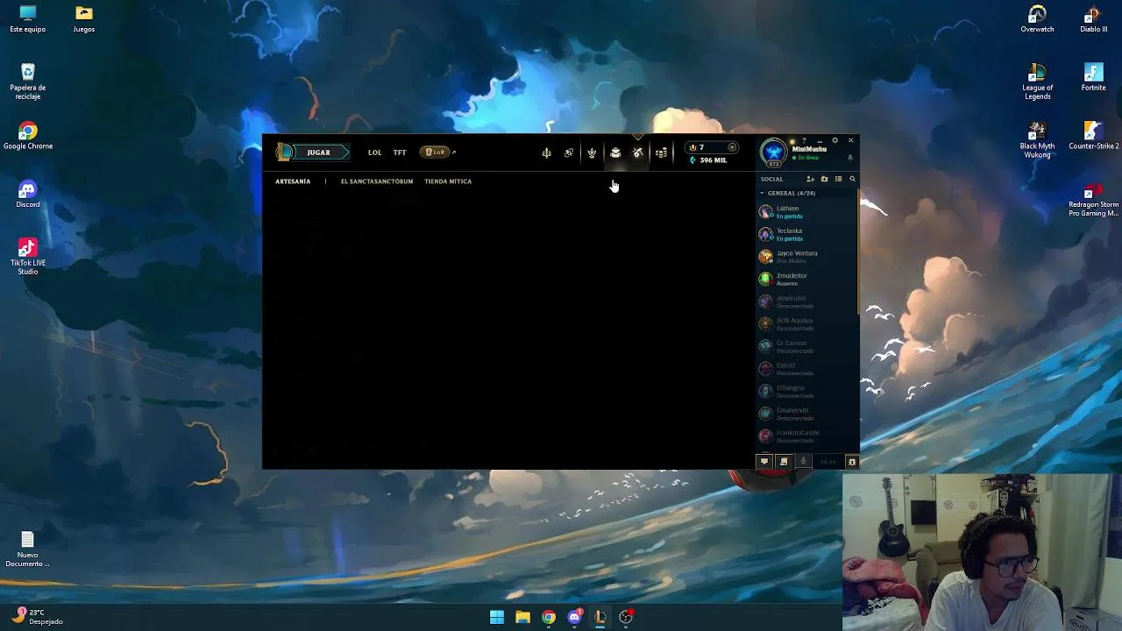1122x631 pixels.
Task: Open Diablo III desktop shortcut
Action: tap(1093, 20)
